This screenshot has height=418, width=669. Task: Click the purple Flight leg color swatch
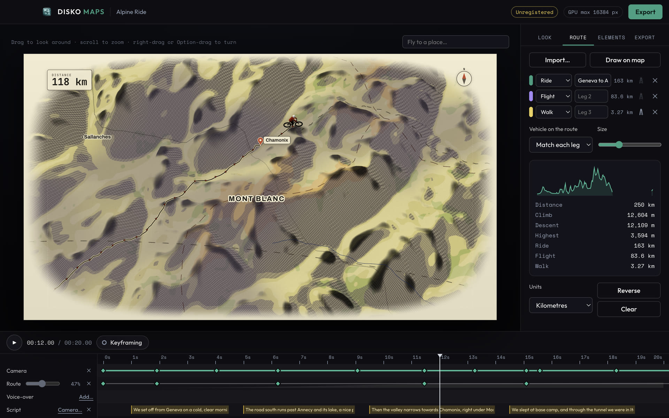pyautogui.click(x=531, y=96)
